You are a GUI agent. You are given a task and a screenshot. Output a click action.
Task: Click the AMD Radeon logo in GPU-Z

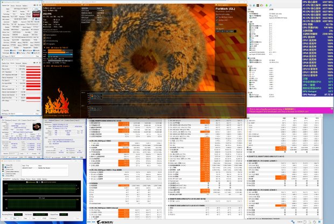(36, 14)
